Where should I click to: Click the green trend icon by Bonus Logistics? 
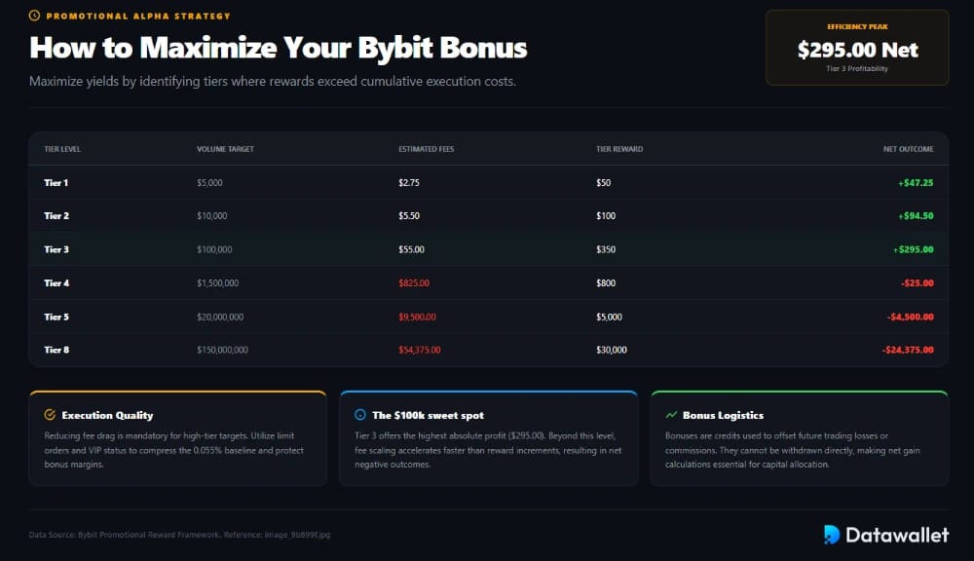(x=671, y=414)
